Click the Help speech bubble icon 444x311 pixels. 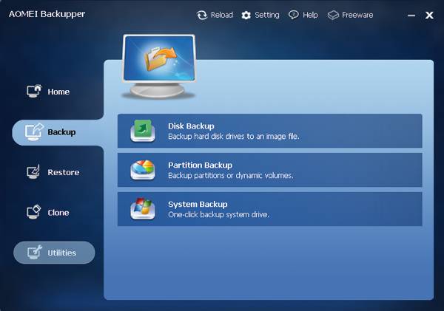point(293,15)
